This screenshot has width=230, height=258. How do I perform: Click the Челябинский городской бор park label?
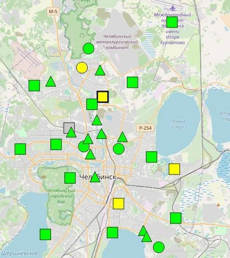tap(61, 196)
